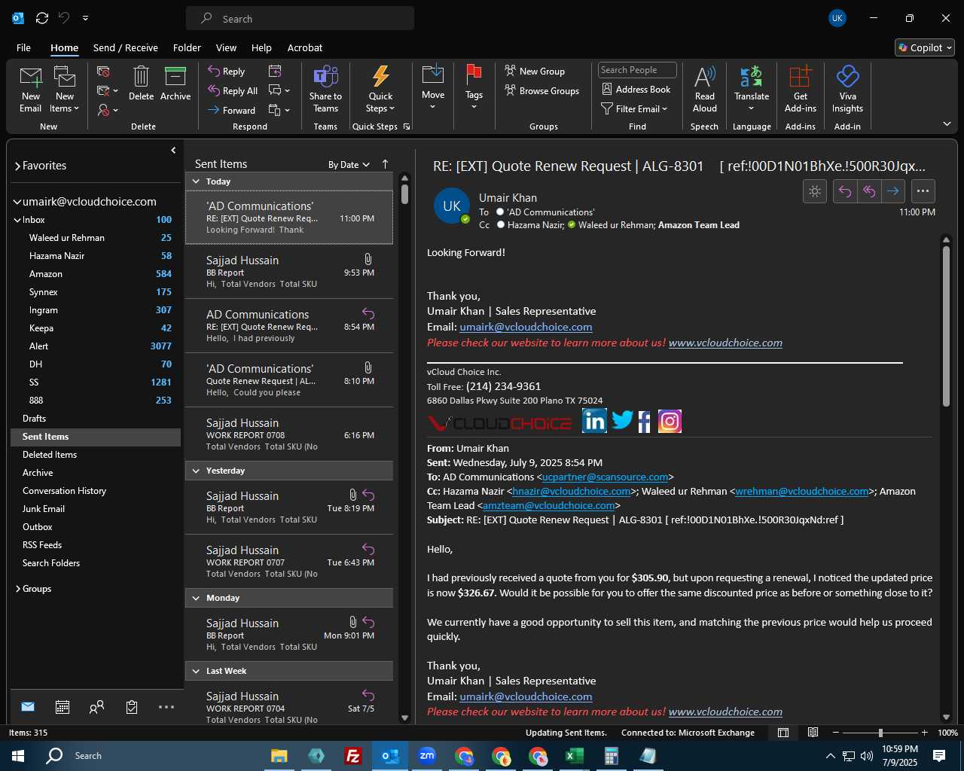
Task: Open the View tab
Action: coord(226,47)
